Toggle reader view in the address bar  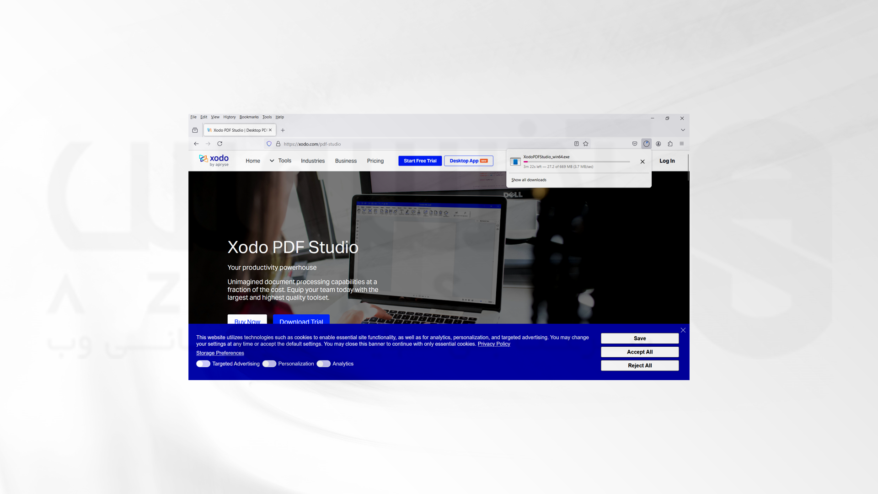click(577, 144)
